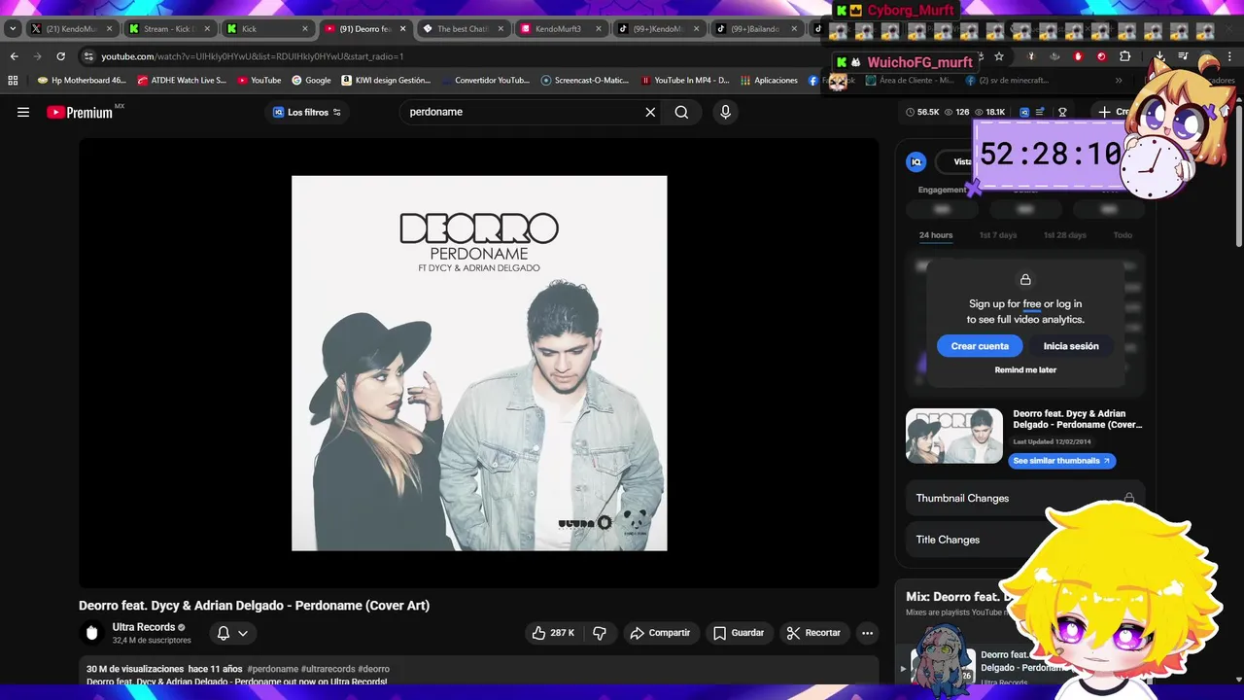Switch to the Kick tab
Viewport: 1244px width, 700px height.
(x=268, y=29)
